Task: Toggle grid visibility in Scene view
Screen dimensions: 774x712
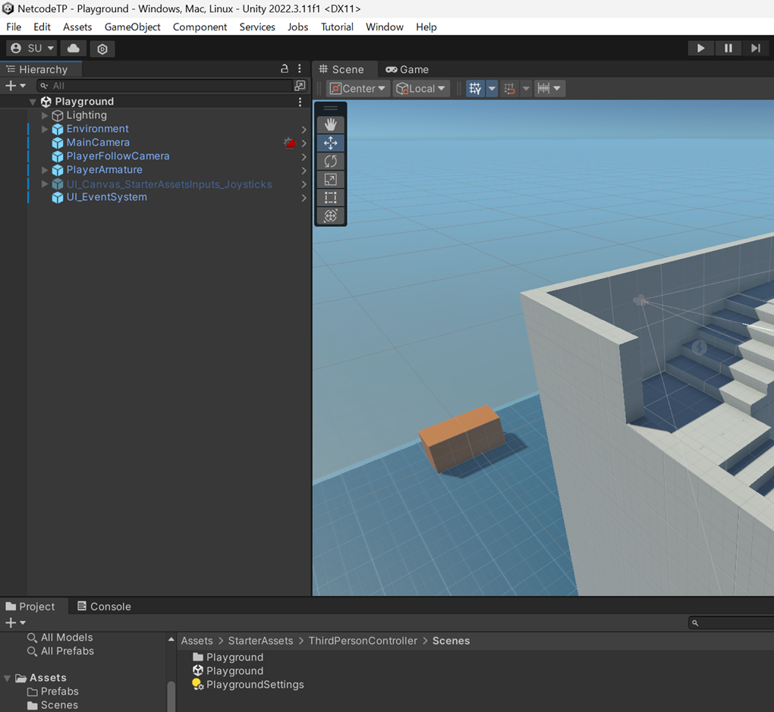Action: (475, 89)
